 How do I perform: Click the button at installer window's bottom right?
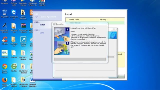(x=121, y=76)
